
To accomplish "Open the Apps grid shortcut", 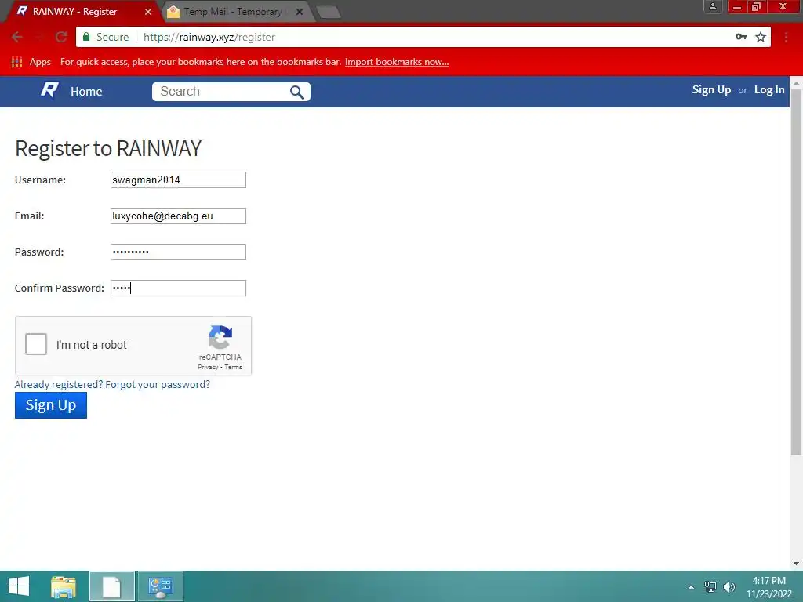I will (x=17, y=62).
